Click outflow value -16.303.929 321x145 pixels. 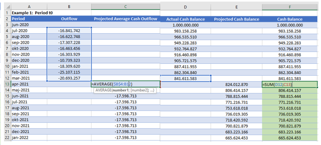point(69,54)
